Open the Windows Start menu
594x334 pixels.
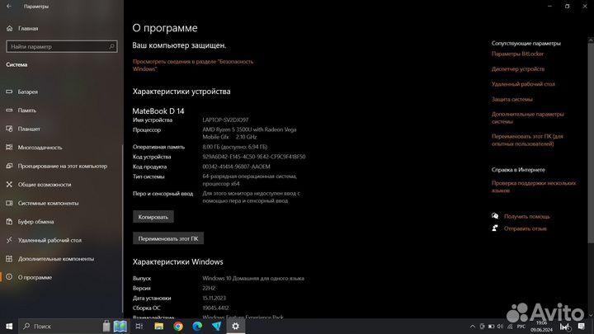(x=9, y=326)
